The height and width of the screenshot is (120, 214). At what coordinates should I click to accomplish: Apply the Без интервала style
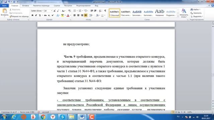pyautogui.click(x=126, y=13)
